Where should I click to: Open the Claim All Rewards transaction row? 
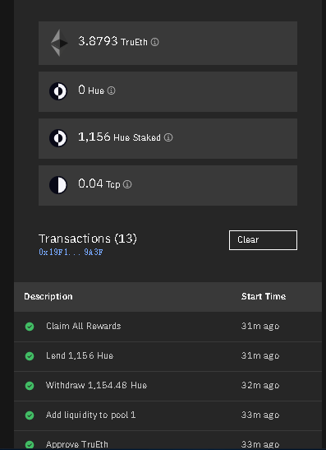tap(168, 327)
